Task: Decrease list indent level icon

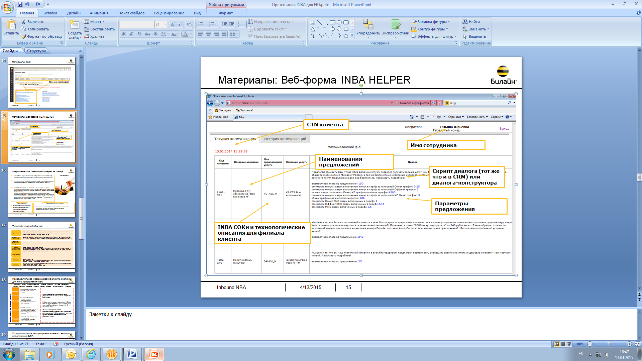Action: (x=224, y=24)
